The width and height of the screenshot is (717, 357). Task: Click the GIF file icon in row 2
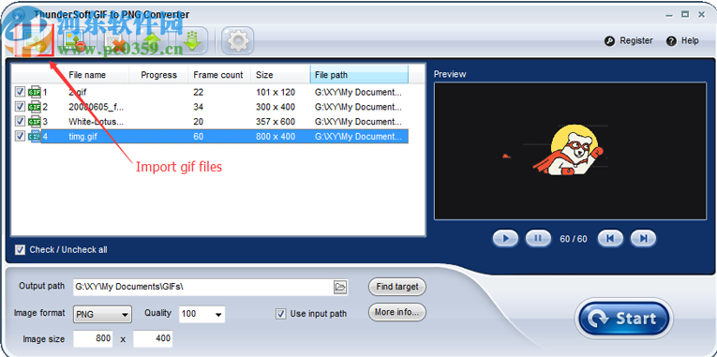tap(35, 107)
